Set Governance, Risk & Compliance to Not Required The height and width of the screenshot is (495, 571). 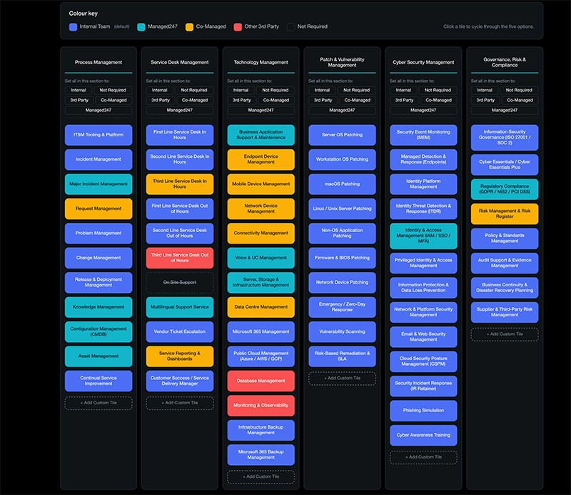pyautogui.click(x=519, y=90)
